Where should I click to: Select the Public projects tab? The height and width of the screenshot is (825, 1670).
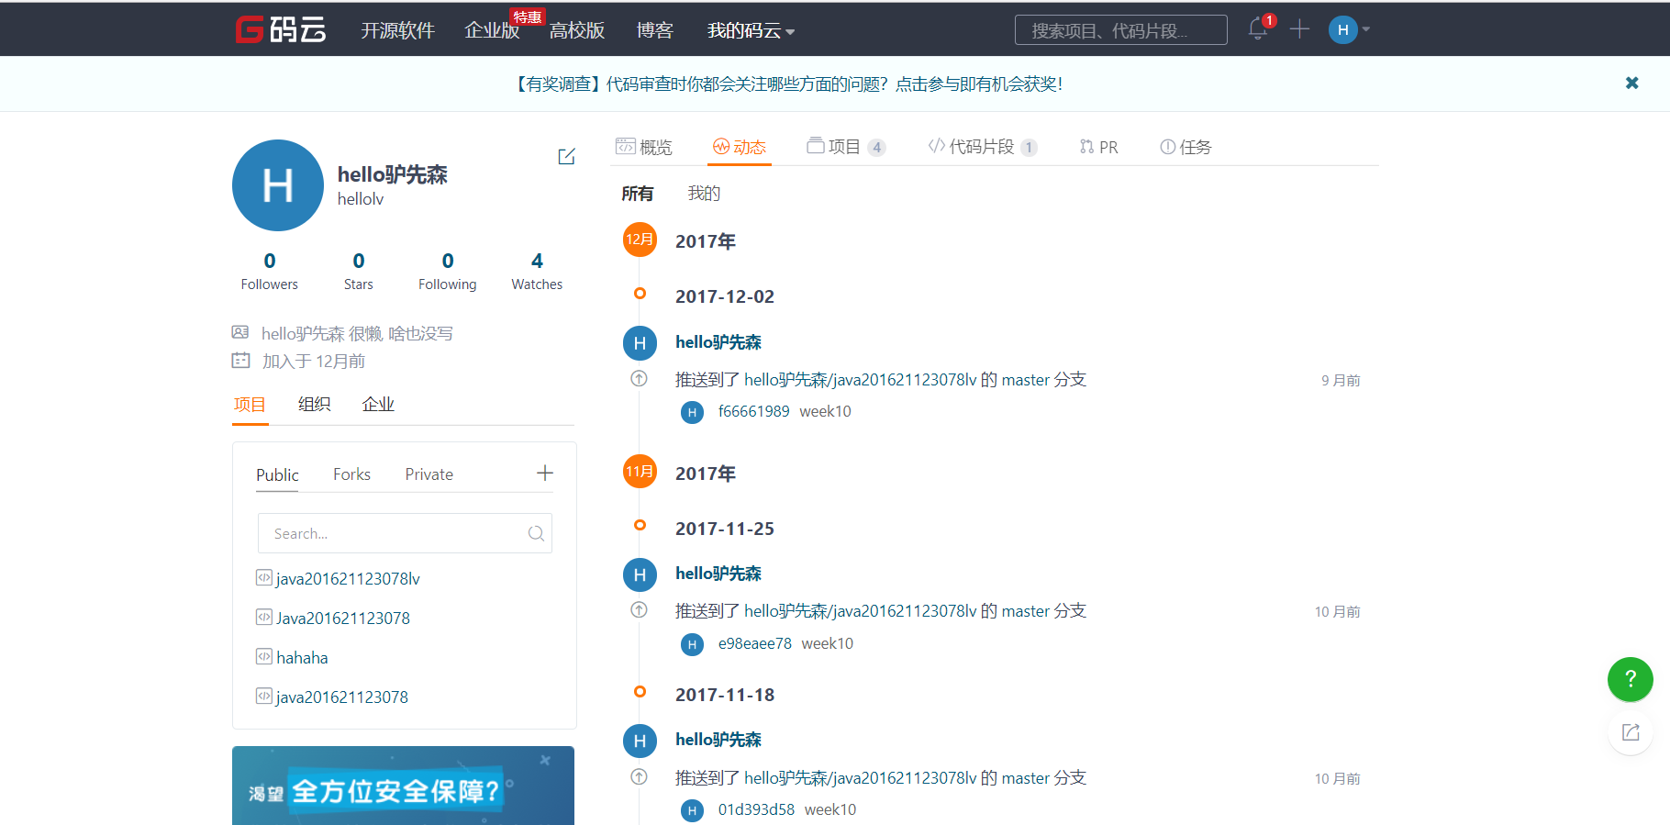point(277,474)
